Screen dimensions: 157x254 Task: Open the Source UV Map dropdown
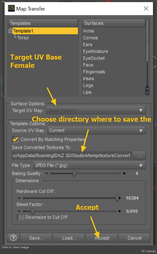point(97,131)
